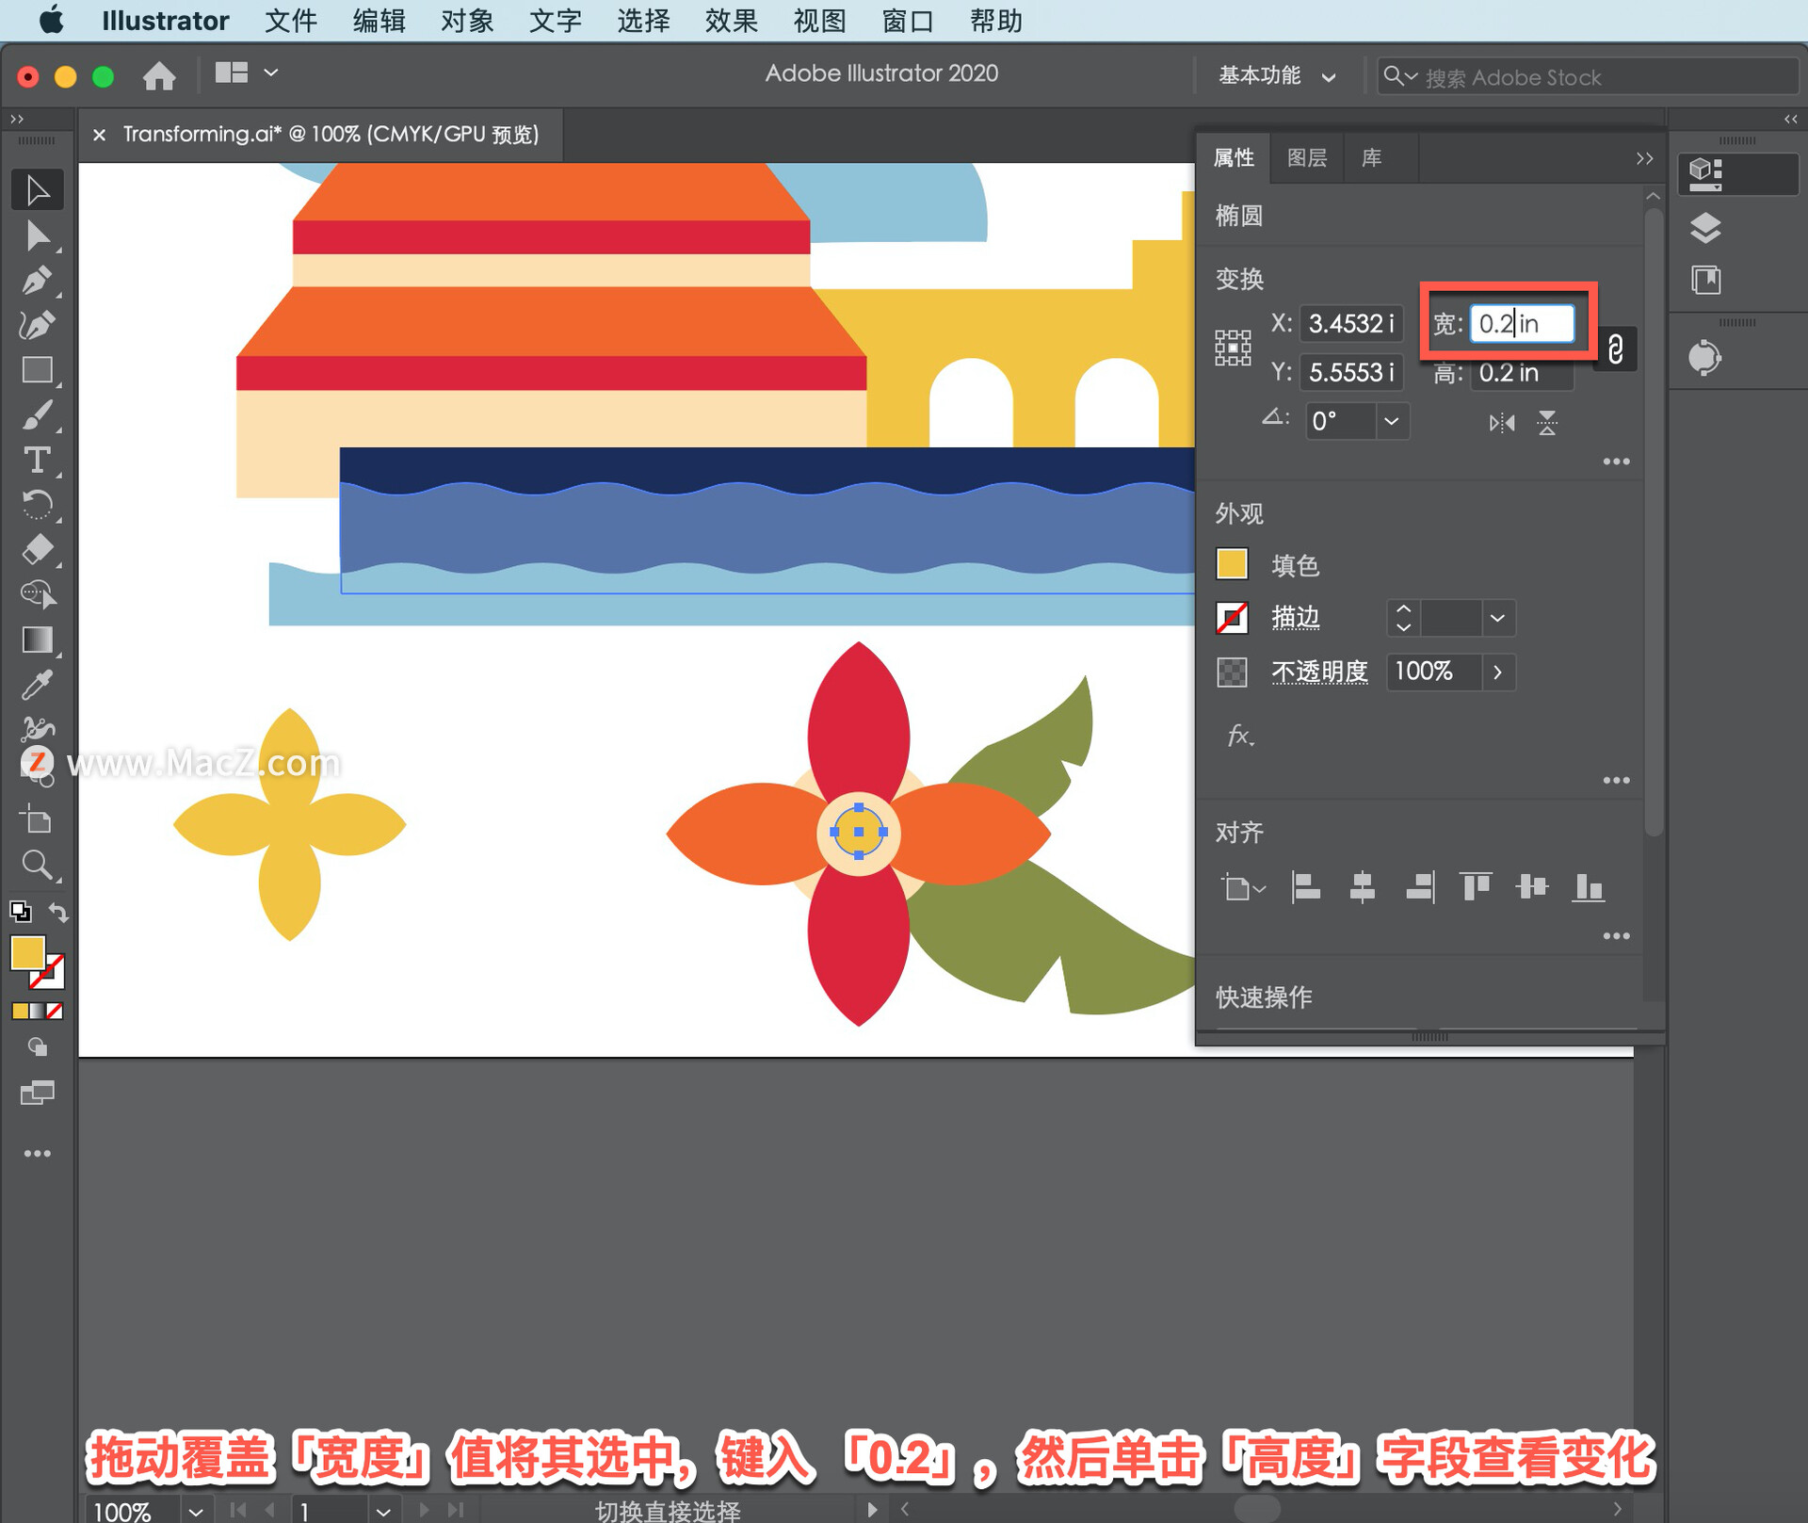This screenshot has height=1523, width=1808.
Task: Toggle constrain width and height proportions
Action: point(1615,349)
